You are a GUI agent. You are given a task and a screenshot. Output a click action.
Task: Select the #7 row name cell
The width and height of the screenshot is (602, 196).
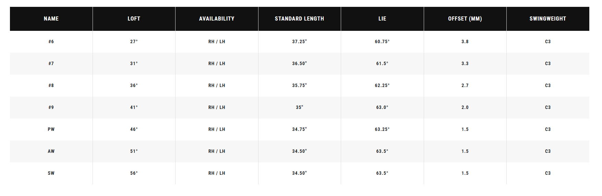point(51,64)
